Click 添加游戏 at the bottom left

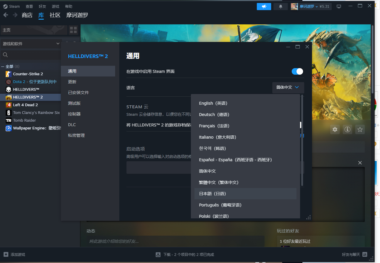(x=15, y=255)
